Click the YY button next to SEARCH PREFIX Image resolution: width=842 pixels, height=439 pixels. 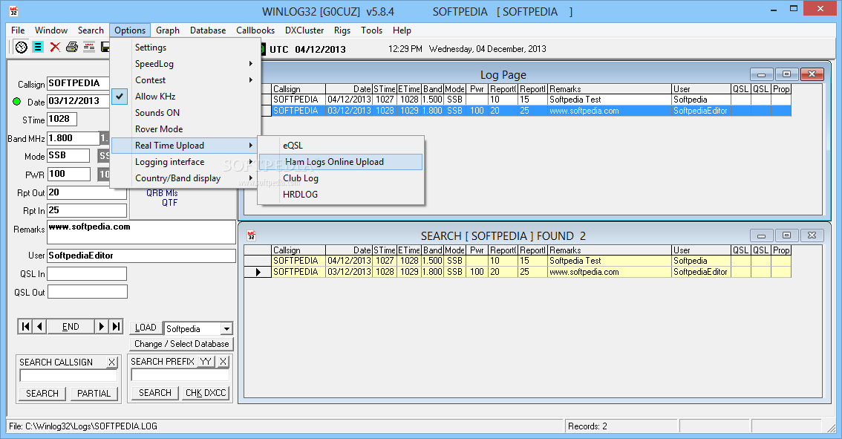[206, 362]
